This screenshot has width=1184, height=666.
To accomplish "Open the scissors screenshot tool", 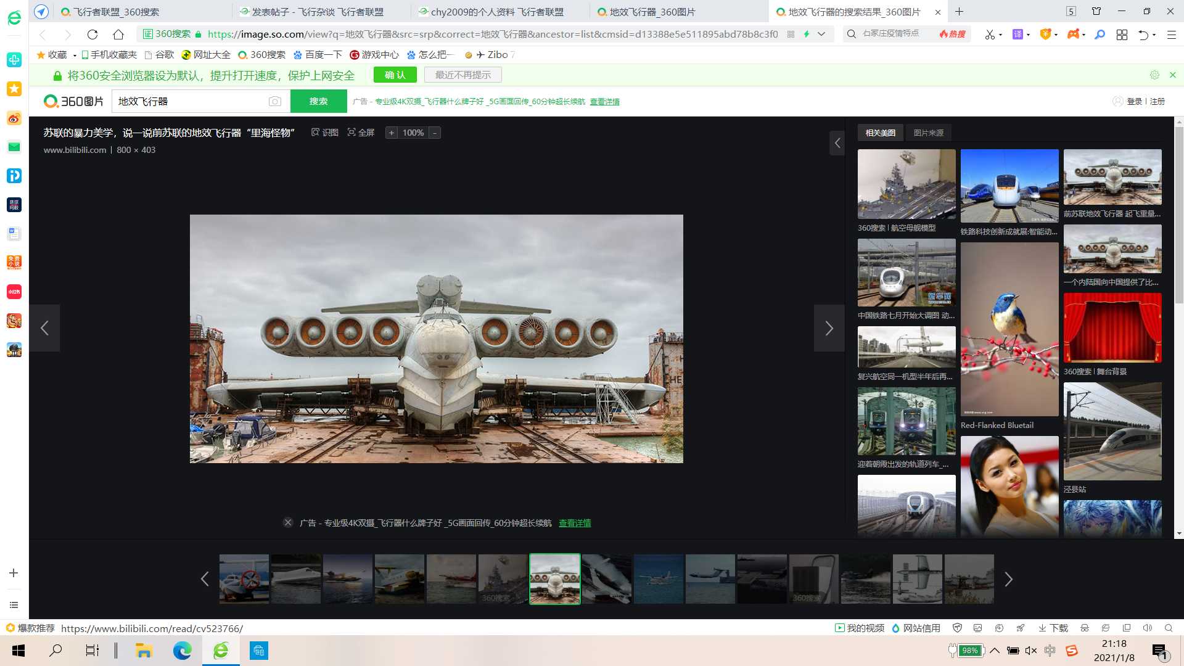I will coord(989,35).
